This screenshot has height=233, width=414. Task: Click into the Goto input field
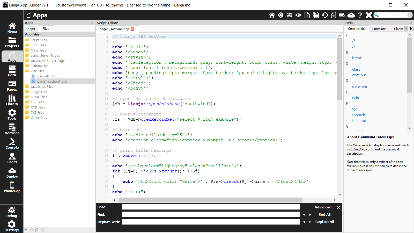click(211, 207)
